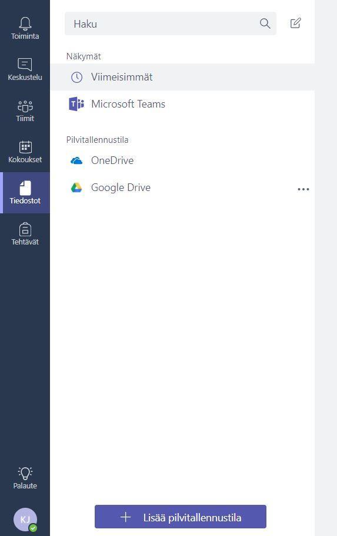Open the Toiminta activity bell icon
The height and width of the screenshot is (536, 337).
tap(25, 24)
